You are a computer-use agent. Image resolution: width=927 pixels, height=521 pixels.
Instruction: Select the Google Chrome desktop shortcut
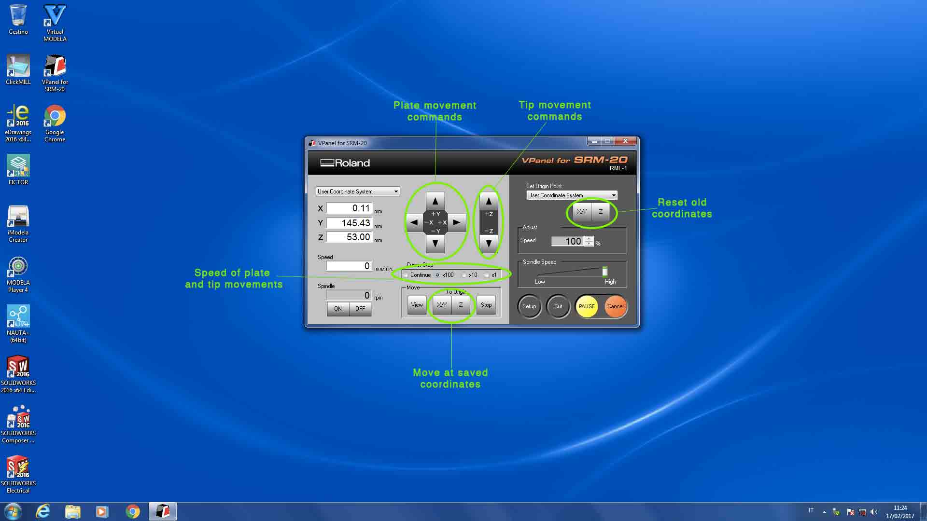[55, 123]
